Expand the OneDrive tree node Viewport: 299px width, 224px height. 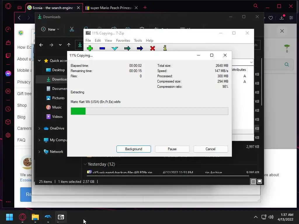39,128
